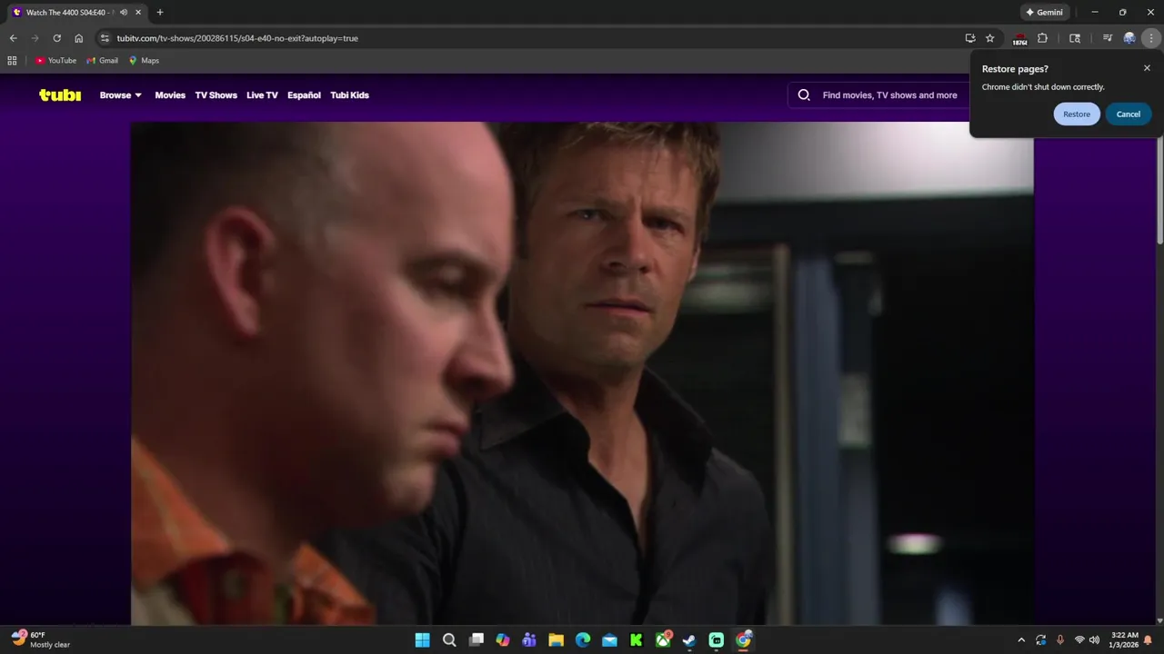Image resolution: width=1164 pixels, height=654 pixels.
Task: Open the Gmail bookmark
Action: click(x=103, y=61)
